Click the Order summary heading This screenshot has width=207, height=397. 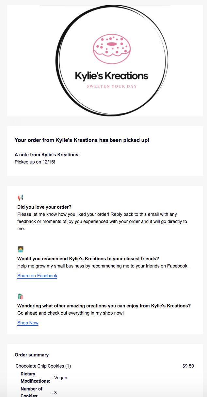coord(32,355)
